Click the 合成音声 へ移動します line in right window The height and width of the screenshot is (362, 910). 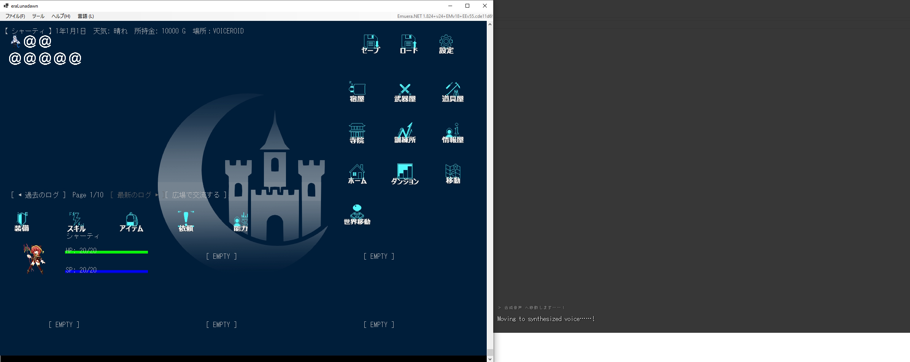531,308
